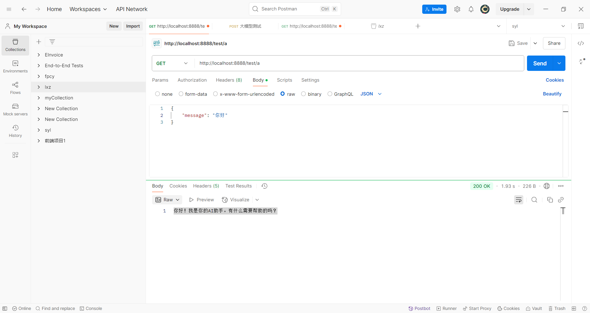Viewport: 590px width, 313px height.
Task: Open the notifications bell
Action: [x=471, y=9]
